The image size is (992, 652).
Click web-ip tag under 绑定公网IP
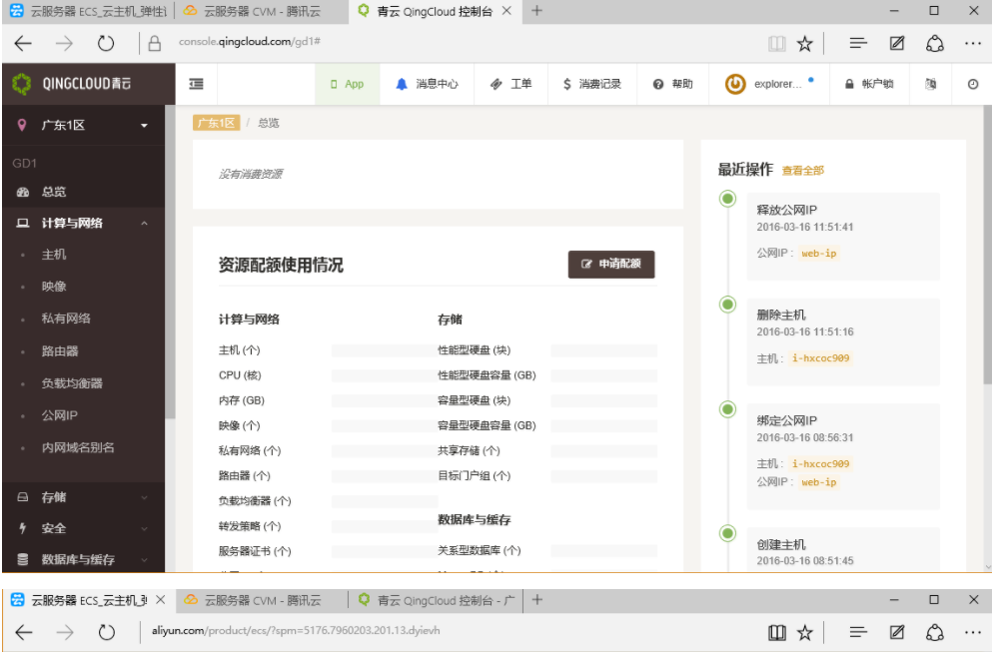[818, 482]
